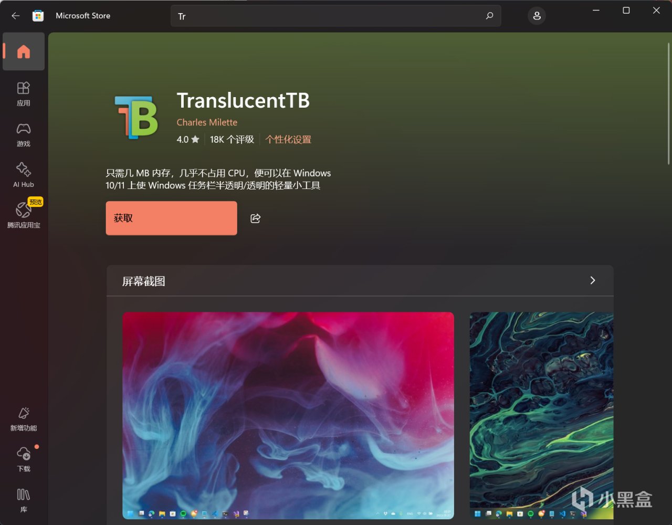This screenshot has width=672, height=525.
Task: Open the 应用 (Apps) section
Action: click(24, 94)
